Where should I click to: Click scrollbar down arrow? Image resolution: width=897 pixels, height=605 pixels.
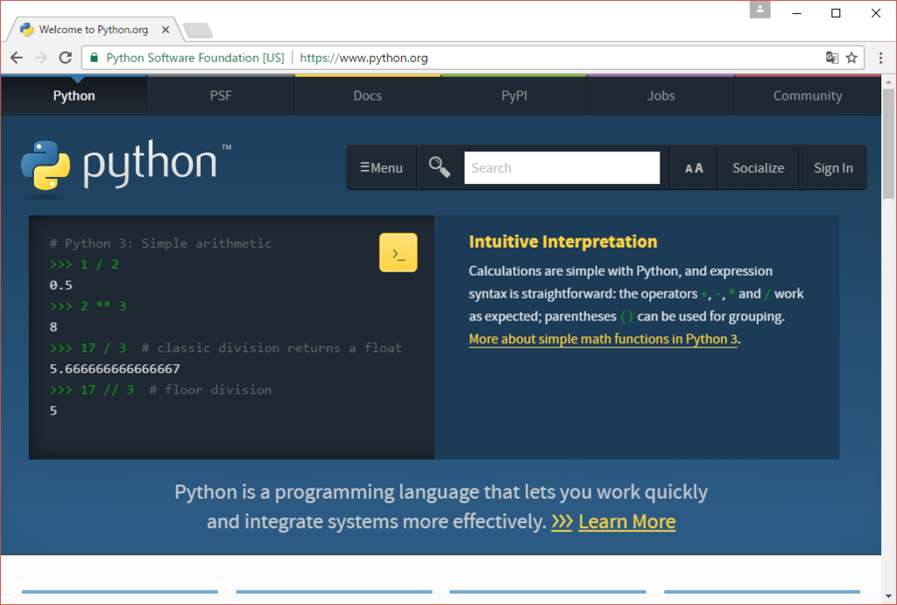pyautogui.click(x=888, y=596)
